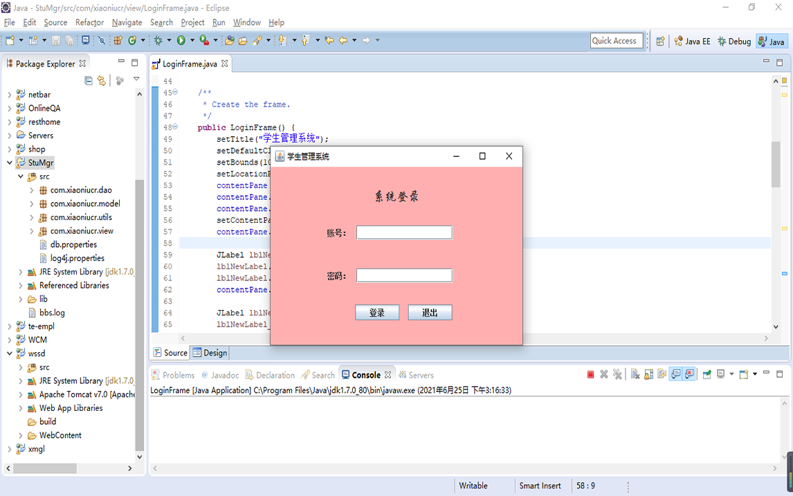This screenshot has width=793, height=496.
Task: Toggle Show Console on standard error change
Action: click(689, 375)
